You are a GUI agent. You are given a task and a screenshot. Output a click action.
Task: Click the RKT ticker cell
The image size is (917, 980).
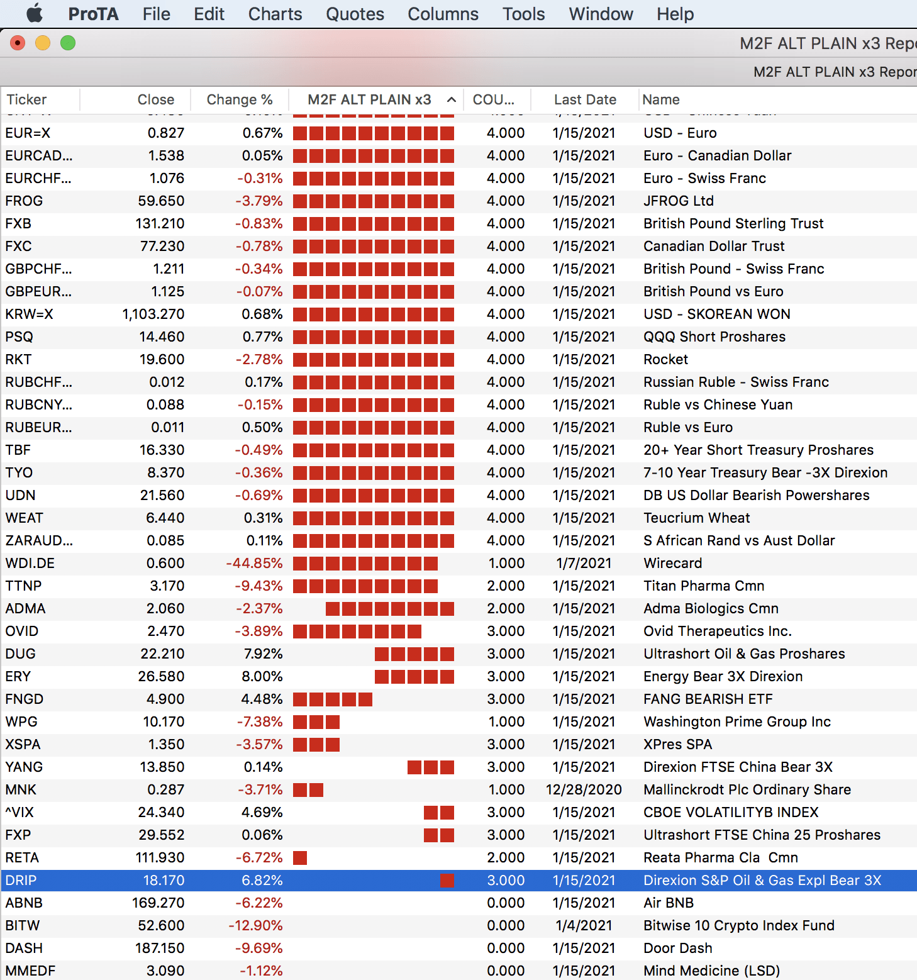click(x=18, y=359)
